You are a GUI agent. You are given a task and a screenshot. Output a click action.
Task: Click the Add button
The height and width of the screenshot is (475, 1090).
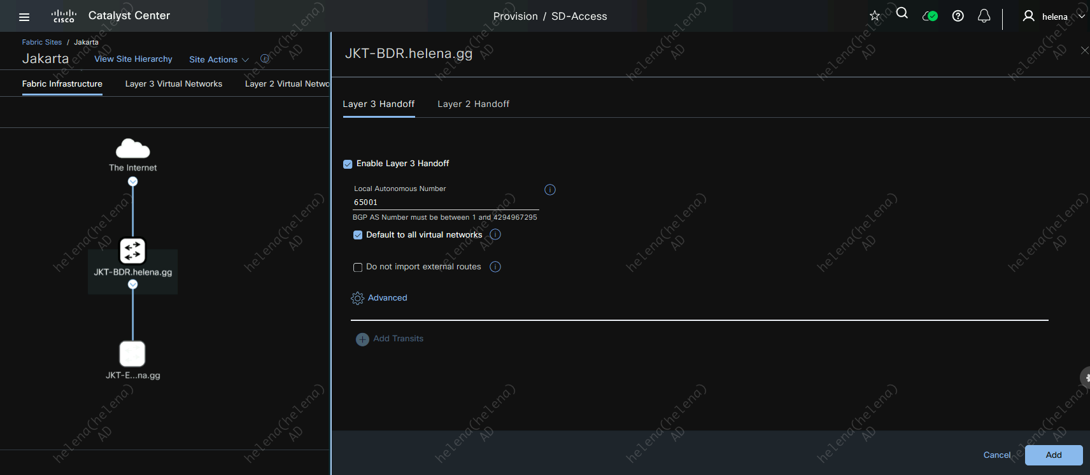pos(1053,455)
